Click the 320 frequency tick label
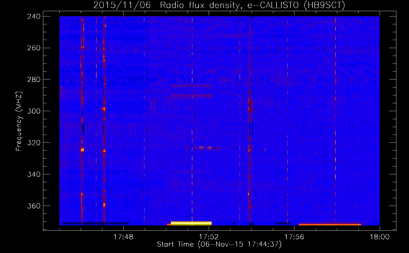 click(34, 143)
